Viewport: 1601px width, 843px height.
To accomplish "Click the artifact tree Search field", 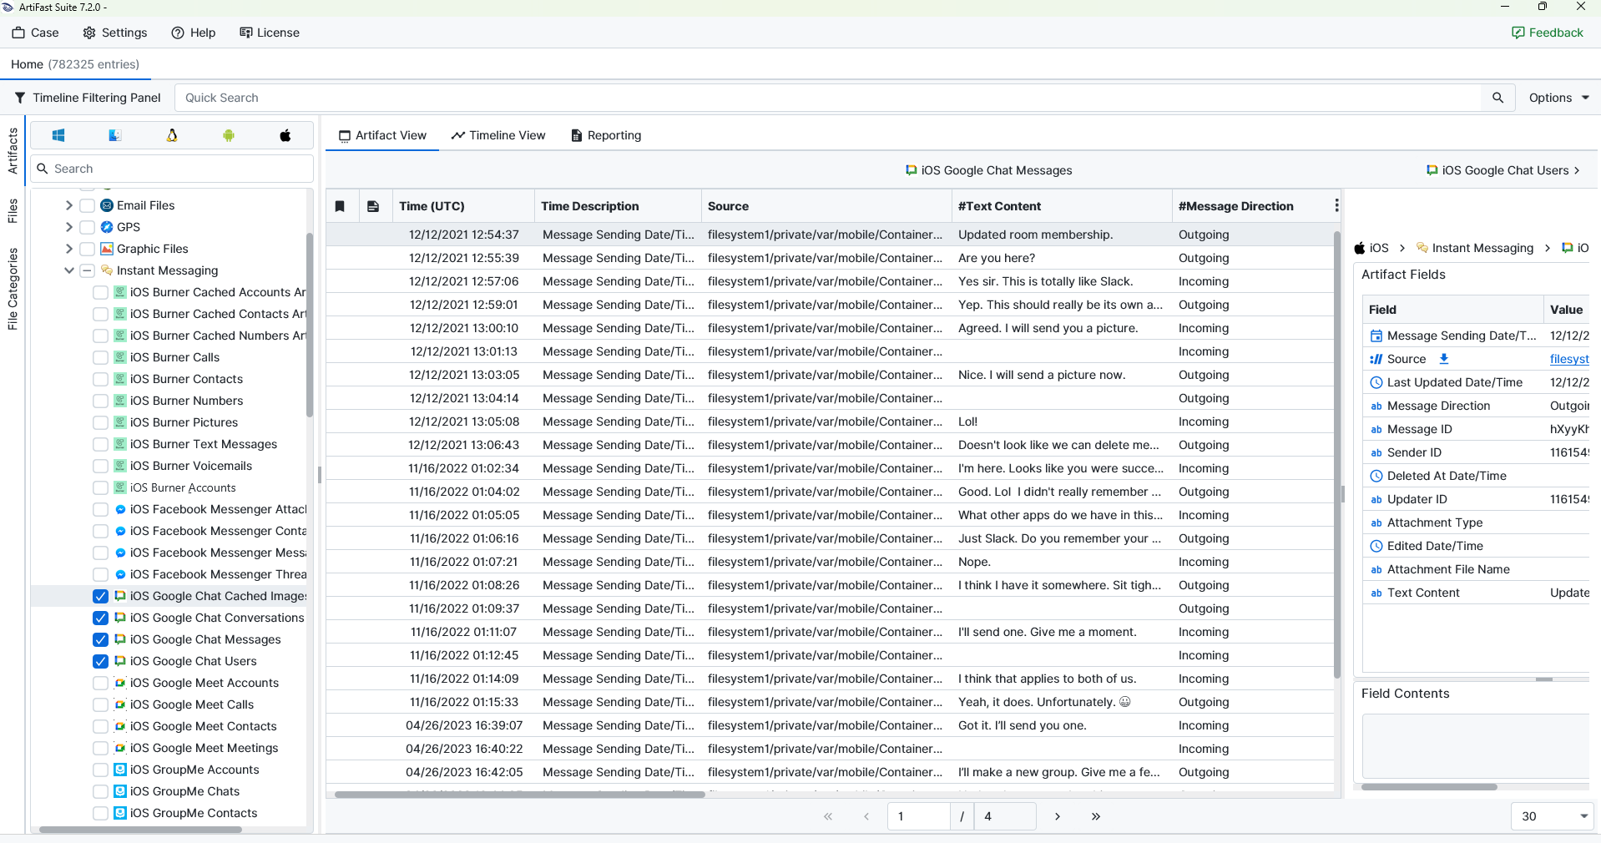I will tap(173, 169).
